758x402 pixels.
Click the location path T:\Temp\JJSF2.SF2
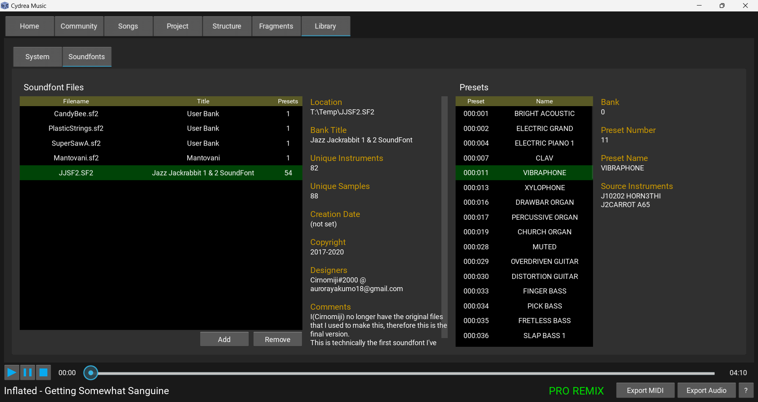pyautogui.click(x=342, y=112)
